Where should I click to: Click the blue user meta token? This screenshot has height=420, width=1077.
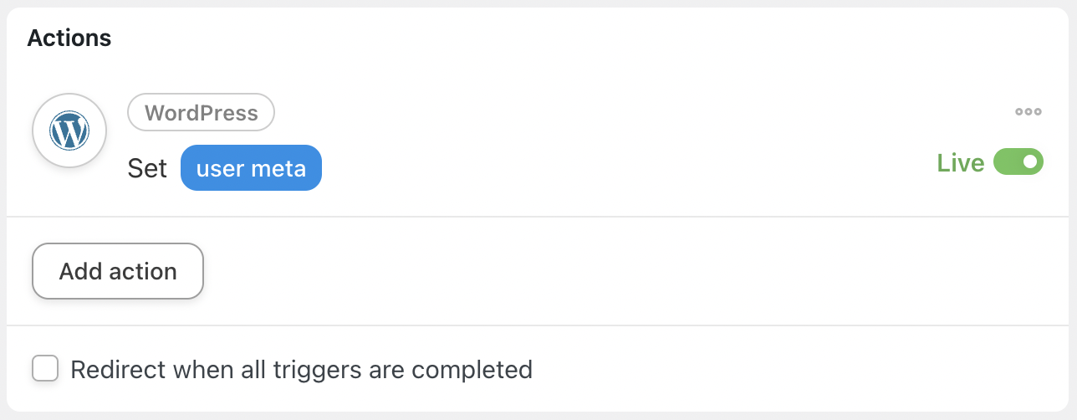251,168
